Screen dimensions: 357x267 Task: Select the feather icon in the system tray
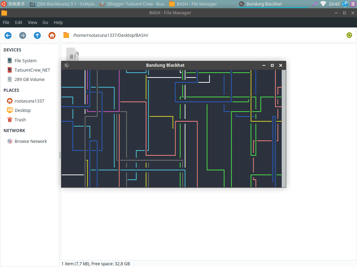click(x=315, y=4)
